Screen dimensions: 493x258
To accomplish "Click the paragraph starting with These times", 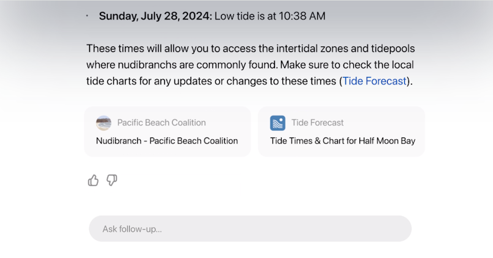I will (250, 65).
